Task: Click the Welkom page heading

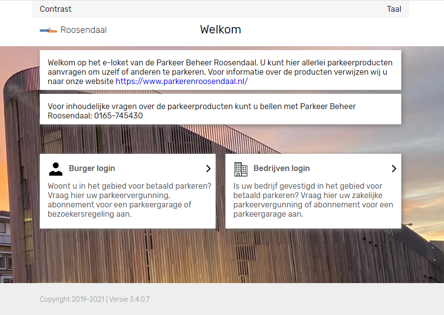Action: point(221,29)
